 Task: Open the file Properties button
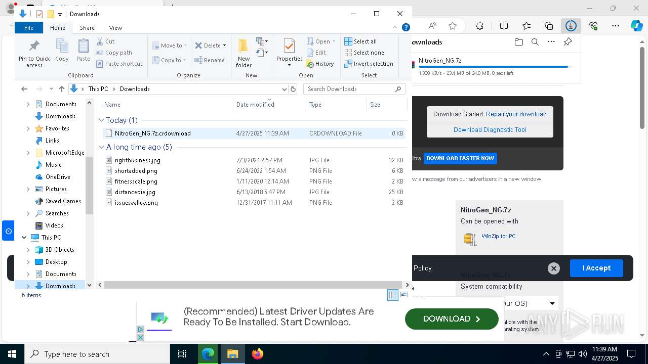coord(289,53)
